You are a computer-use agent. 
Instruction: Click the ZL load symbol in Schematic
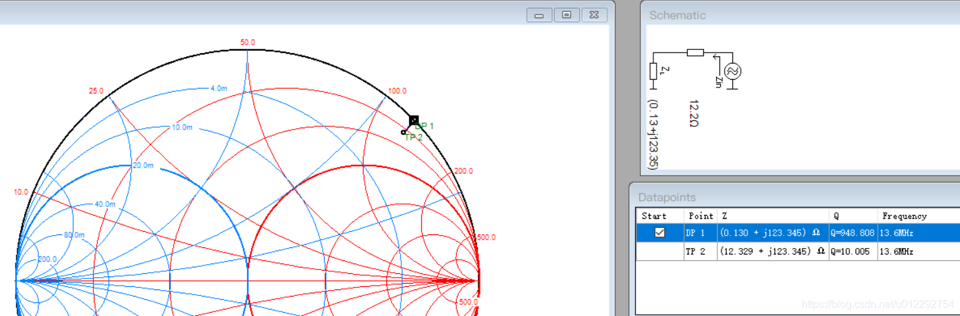pos(653,71)
